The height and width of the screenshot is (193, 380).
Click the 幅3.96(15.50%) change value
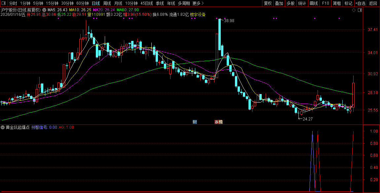pos(137,15)
